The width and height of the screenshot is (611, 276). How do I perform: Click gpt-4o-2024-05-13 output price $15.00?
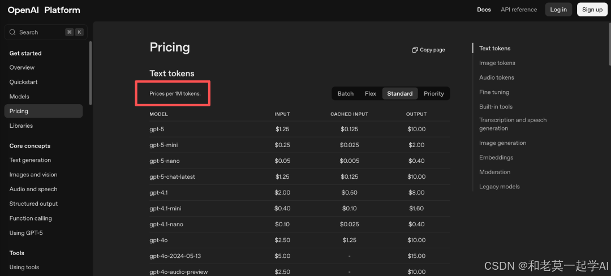tap(416, 256)
